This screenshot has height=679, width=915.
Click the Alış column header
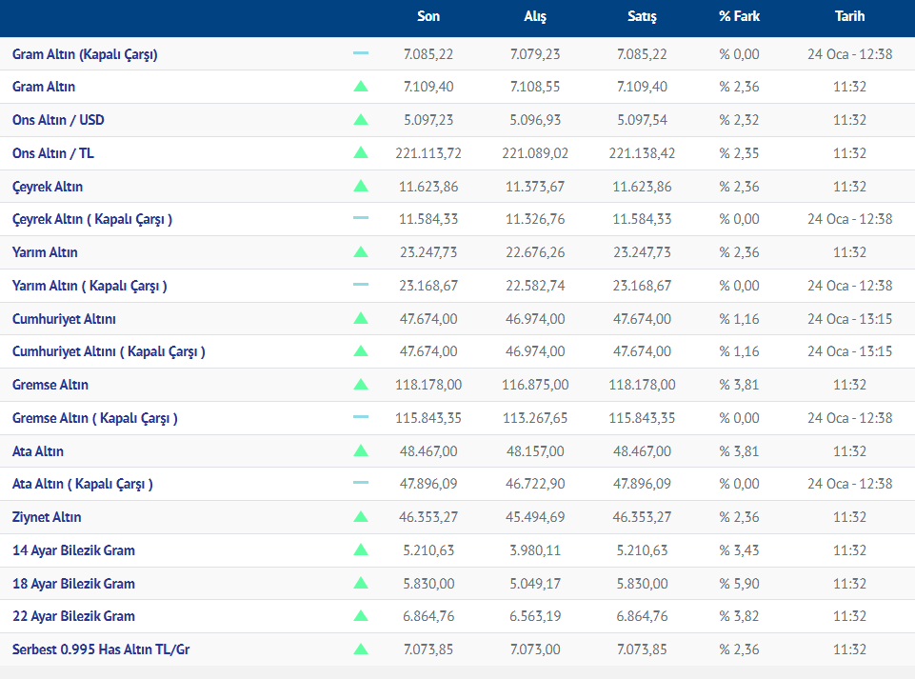coord(535,16)
